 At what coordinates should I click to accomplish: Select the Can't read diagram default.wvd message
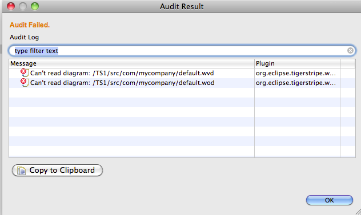click(x=122, y=73)
